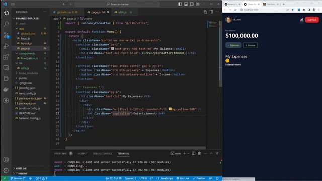Open Explorer Views and More Actions ellipsis
This screenshot has width=322, height=181.
coord(45,12)
